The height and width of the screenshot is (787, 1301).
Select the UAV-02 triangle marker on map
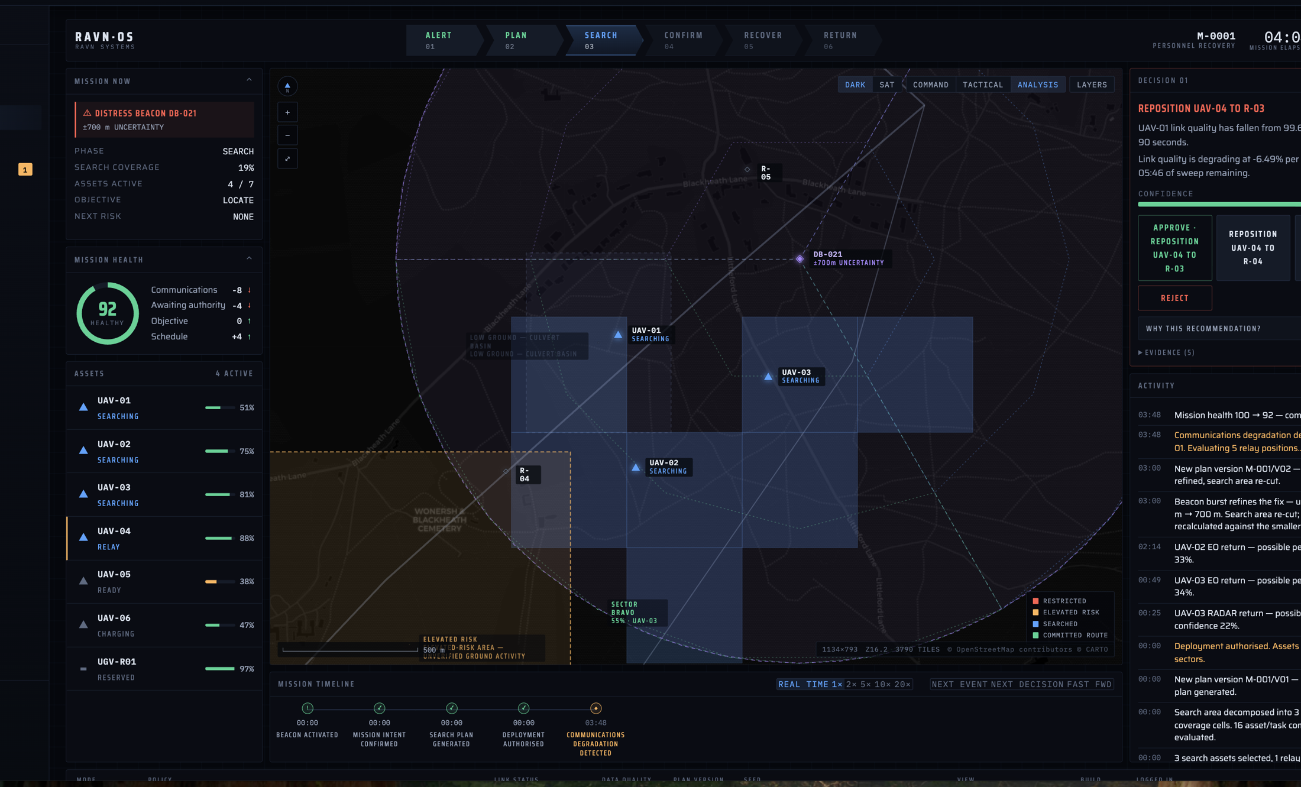click(636, 467)
